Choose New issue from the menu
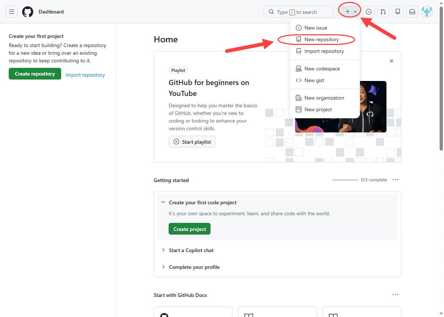The image size is (444, 317). click(325, 28)
